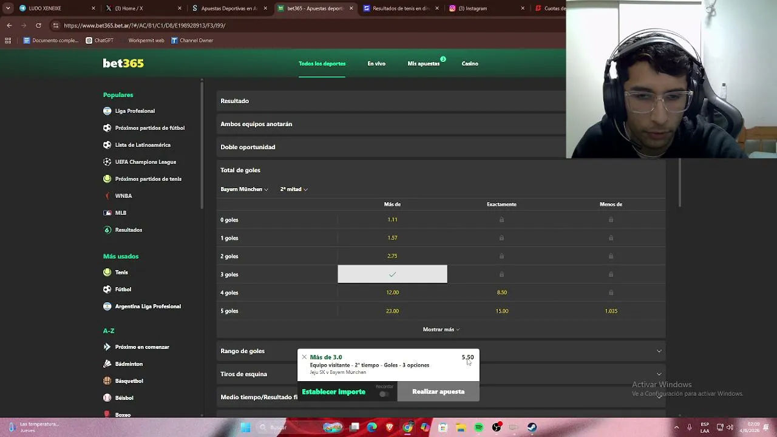Switch to the Casino tab
Image resolution: width=777 pixels, height=437 pixels.
470,64
